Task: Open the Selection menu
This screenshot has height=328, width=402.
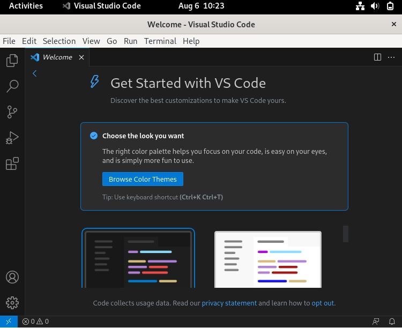Action: click(59, 41)
